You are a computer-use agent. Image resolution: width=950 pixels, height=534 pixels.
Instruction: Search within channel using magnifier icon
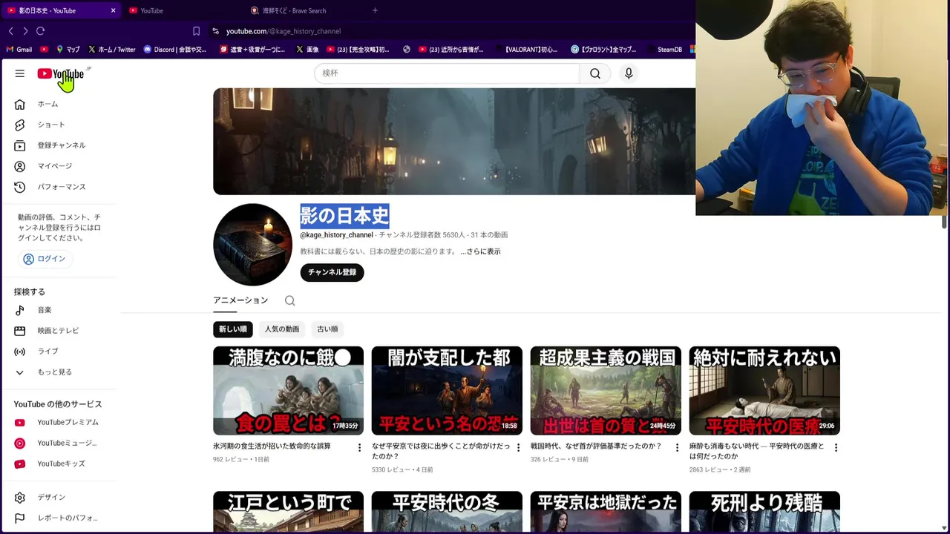click(x=290, y=300)
